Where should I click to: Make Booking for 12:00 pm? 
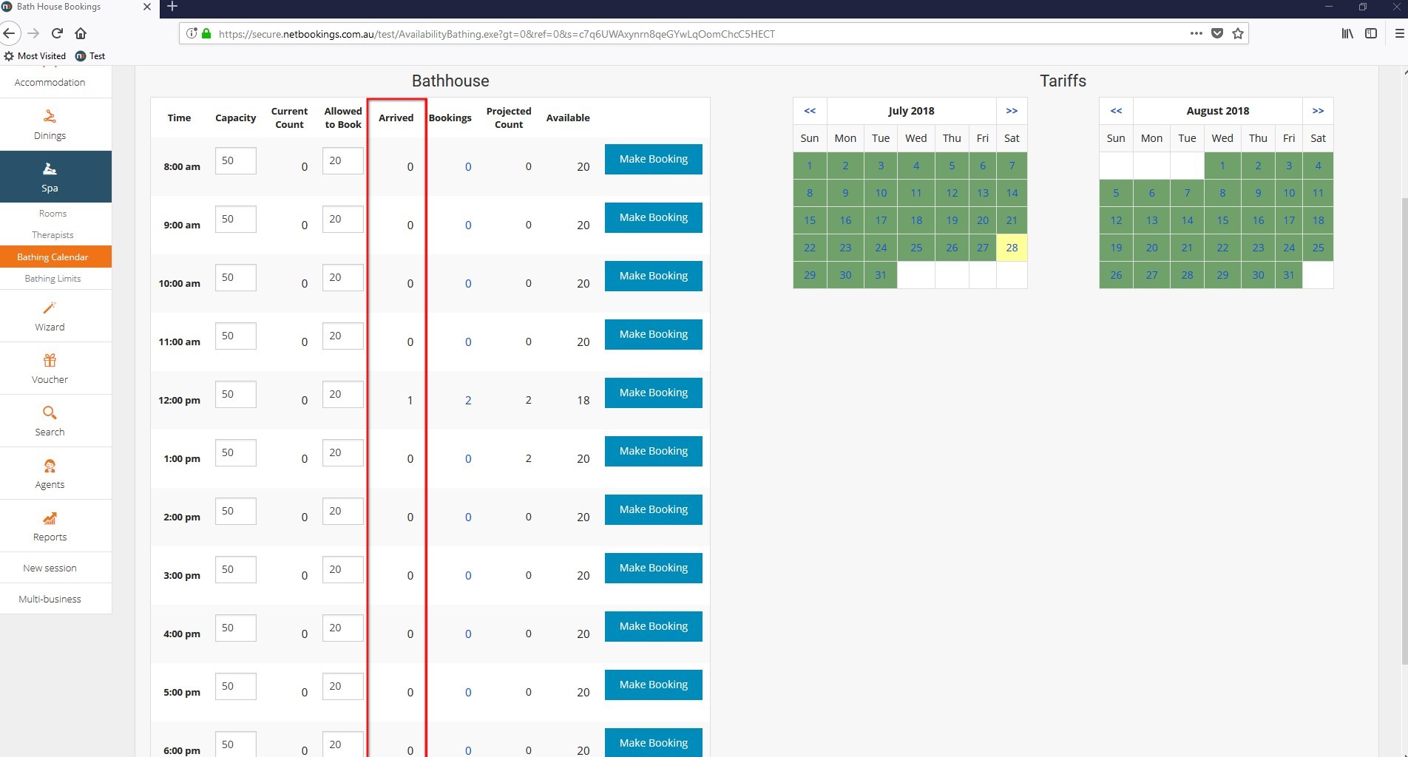pyautogui.click(x=654, y=393)
